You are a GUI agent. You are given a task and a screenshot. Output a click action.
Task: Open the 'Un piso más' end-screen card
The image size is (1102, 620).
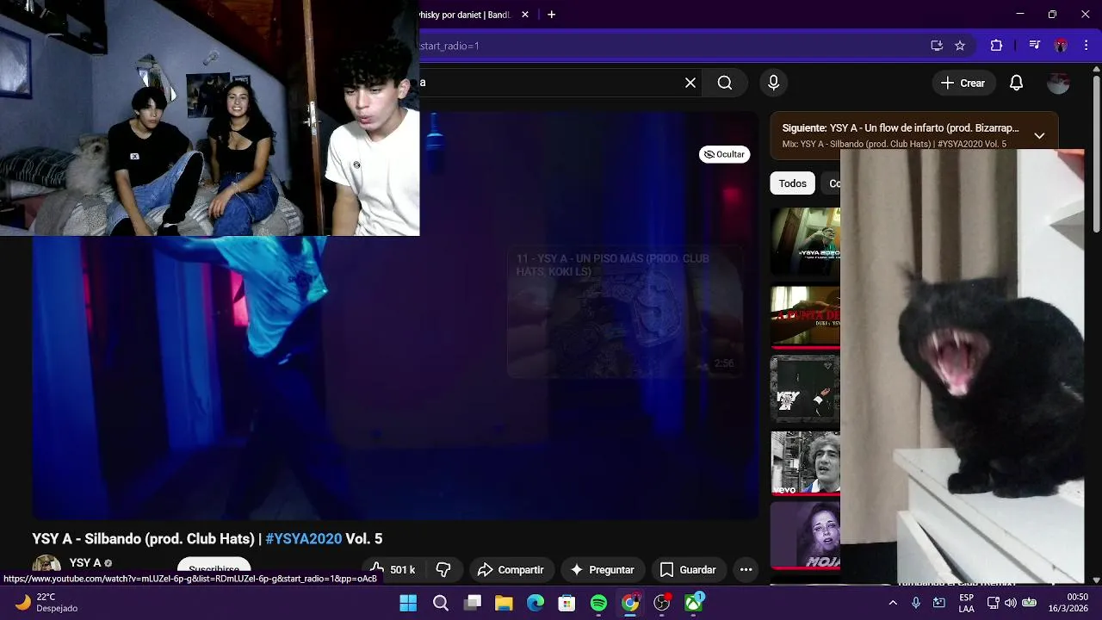coord(625,312)
